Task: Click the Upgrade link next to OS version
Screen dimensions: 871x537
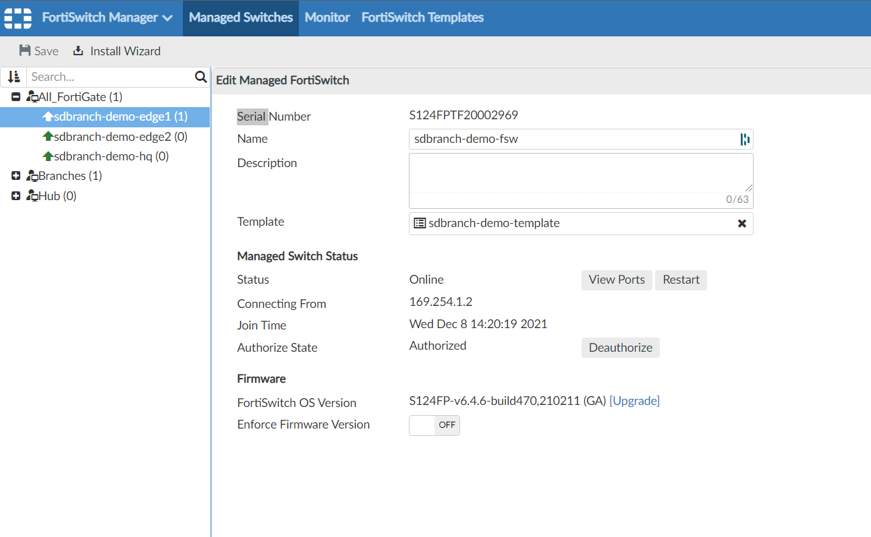Action: [634, 400]
